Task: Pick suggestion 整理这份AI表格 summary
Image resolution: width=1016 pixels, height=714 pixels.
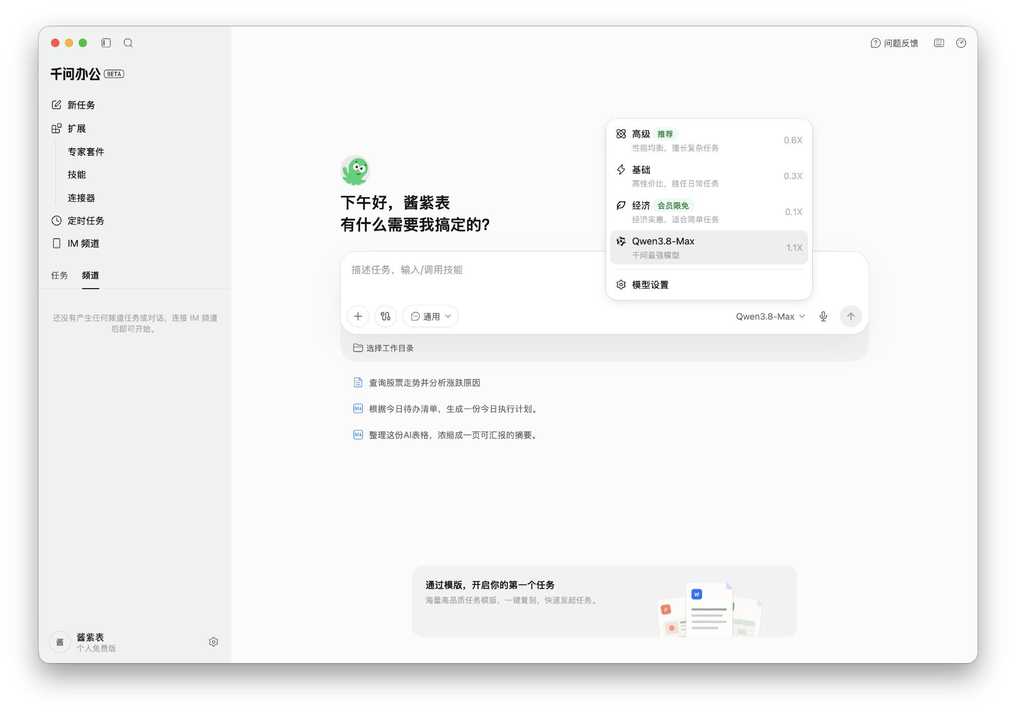Action: tap(454, 435)
